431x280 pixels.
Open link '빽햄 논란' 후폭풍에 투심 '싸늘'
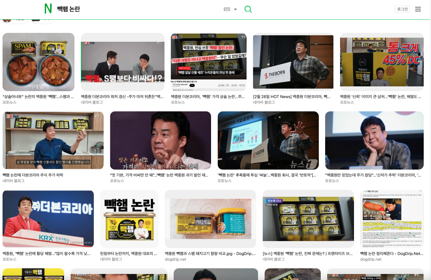267,175
